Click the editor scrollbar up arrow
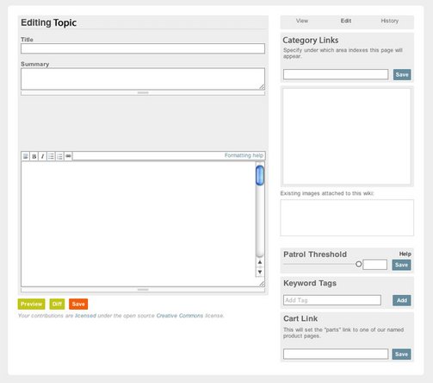433x383 pixels. point(260,262)
